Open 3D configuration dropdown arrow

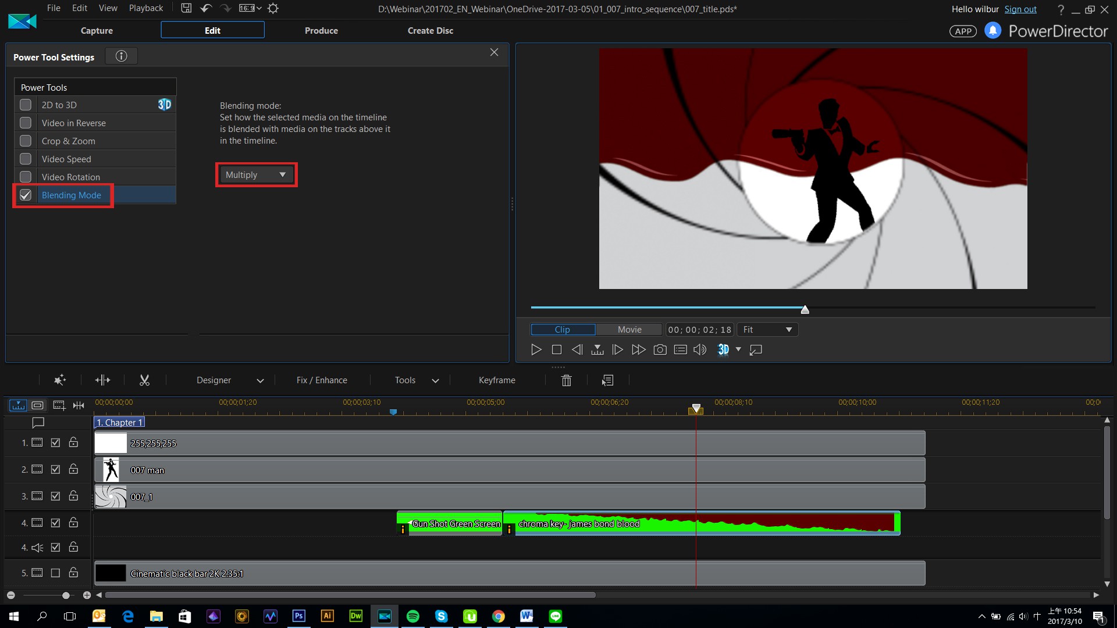[x=738, y=349]
